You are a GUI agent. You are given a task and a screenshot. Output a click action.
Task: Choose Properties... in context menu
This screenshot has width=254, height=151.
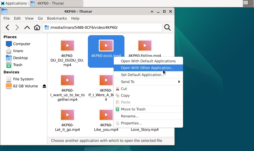tap(148, 123)
